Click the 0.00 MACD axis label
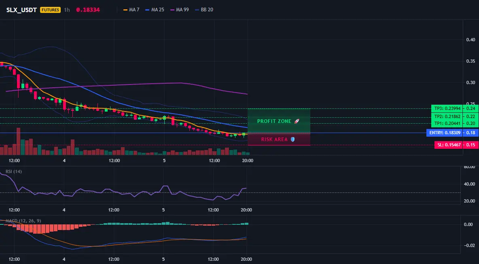 point(468,224)
